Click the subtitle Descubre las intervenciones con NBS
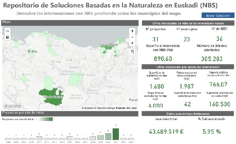This screenshot has height=144, width=236. click(99, 13)
